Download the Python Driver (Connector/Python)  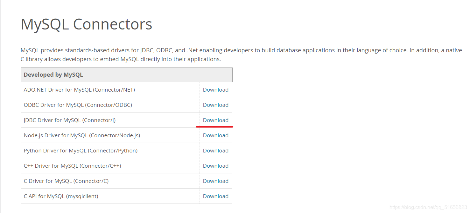216,151
